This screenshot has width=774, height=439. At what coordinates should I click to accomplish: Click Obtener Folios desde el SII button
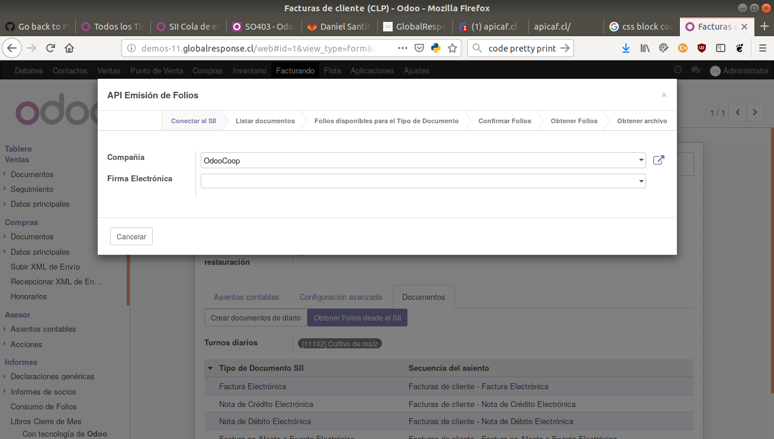357,318
